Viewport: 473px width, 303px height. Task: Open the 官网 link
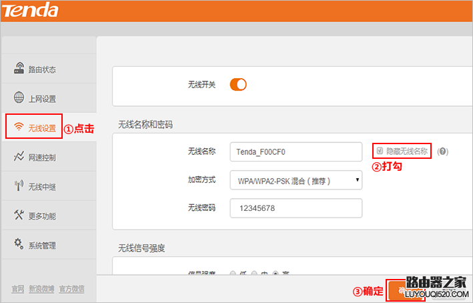click(x=18, y=289)
